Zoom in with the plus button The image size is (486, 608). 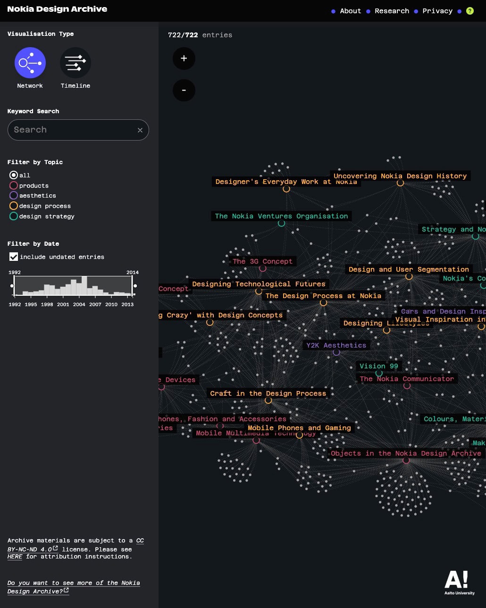click(184, 58)
